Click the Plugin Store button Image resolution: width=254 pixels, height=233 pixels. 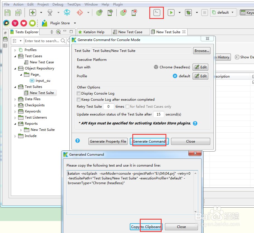(x=56, y=23)
